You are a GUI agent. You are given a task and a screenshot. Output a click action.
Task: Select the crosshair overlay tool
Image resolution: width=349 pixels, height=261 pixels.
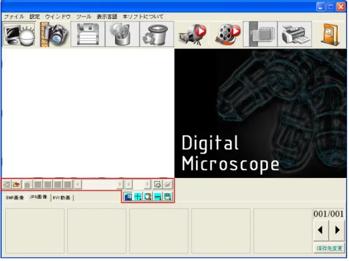click(x=138, y=197)
